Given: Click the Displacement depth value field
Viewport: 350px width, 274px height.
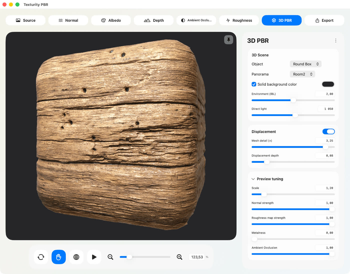Looking at the screenshot, I should pyautogui.click(x=325, y=156).
